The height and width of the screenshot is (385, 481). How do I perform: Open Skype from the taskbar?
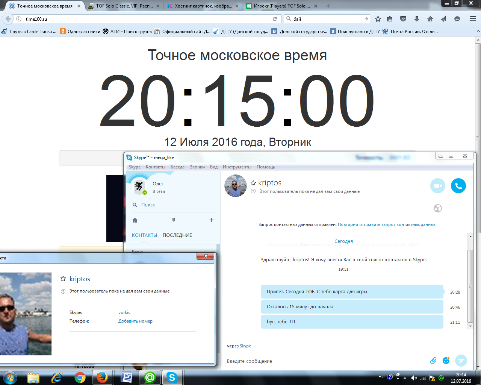click(x=172, y=377)
